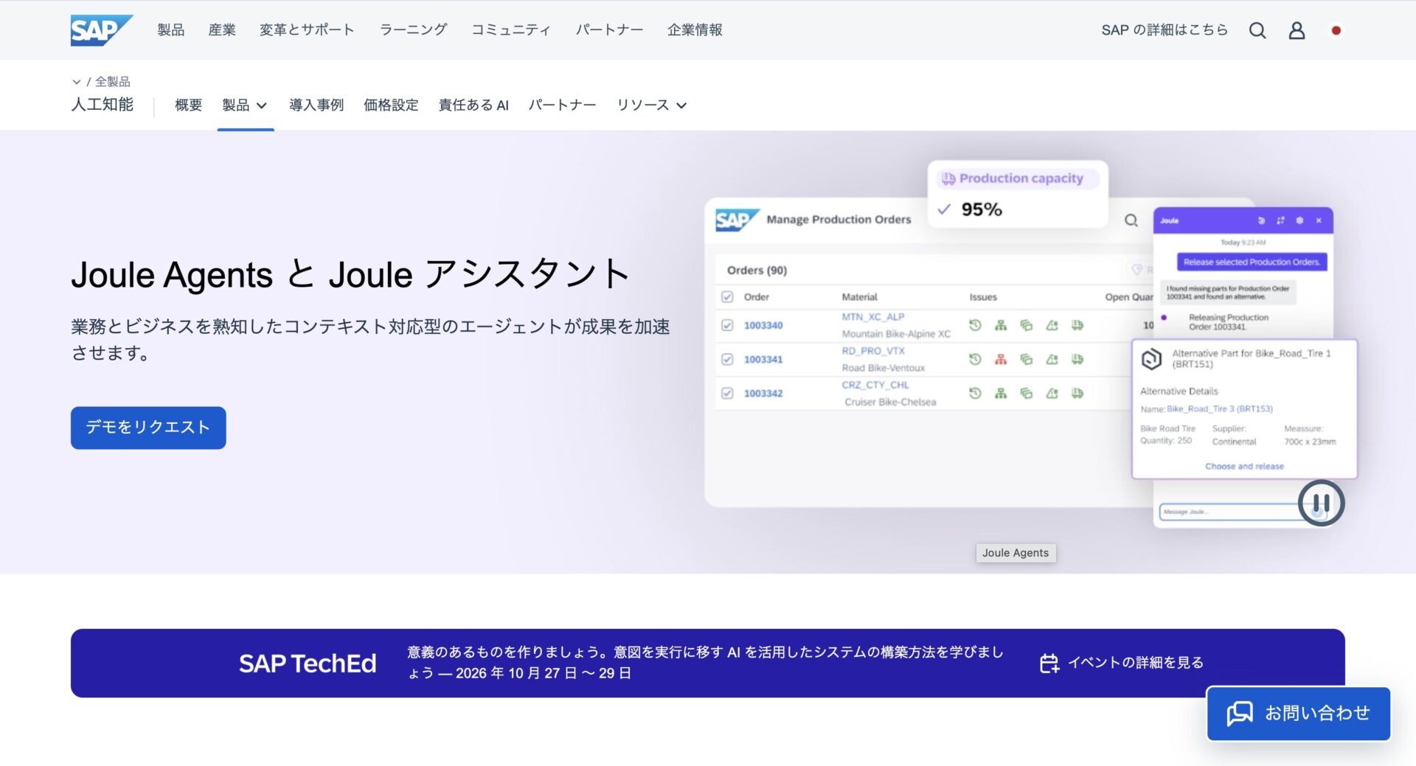1416x766 pixels.
Task: Open the site search magnifier icon
Action: click(x=1257, y=30)
